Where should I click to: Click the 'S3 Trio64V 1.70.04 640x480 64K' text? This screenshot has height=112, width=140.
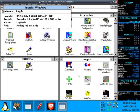pos(35,16)
